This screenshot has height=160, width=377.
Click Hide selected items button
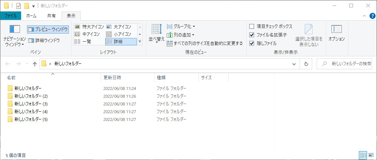tap(309, 35)
